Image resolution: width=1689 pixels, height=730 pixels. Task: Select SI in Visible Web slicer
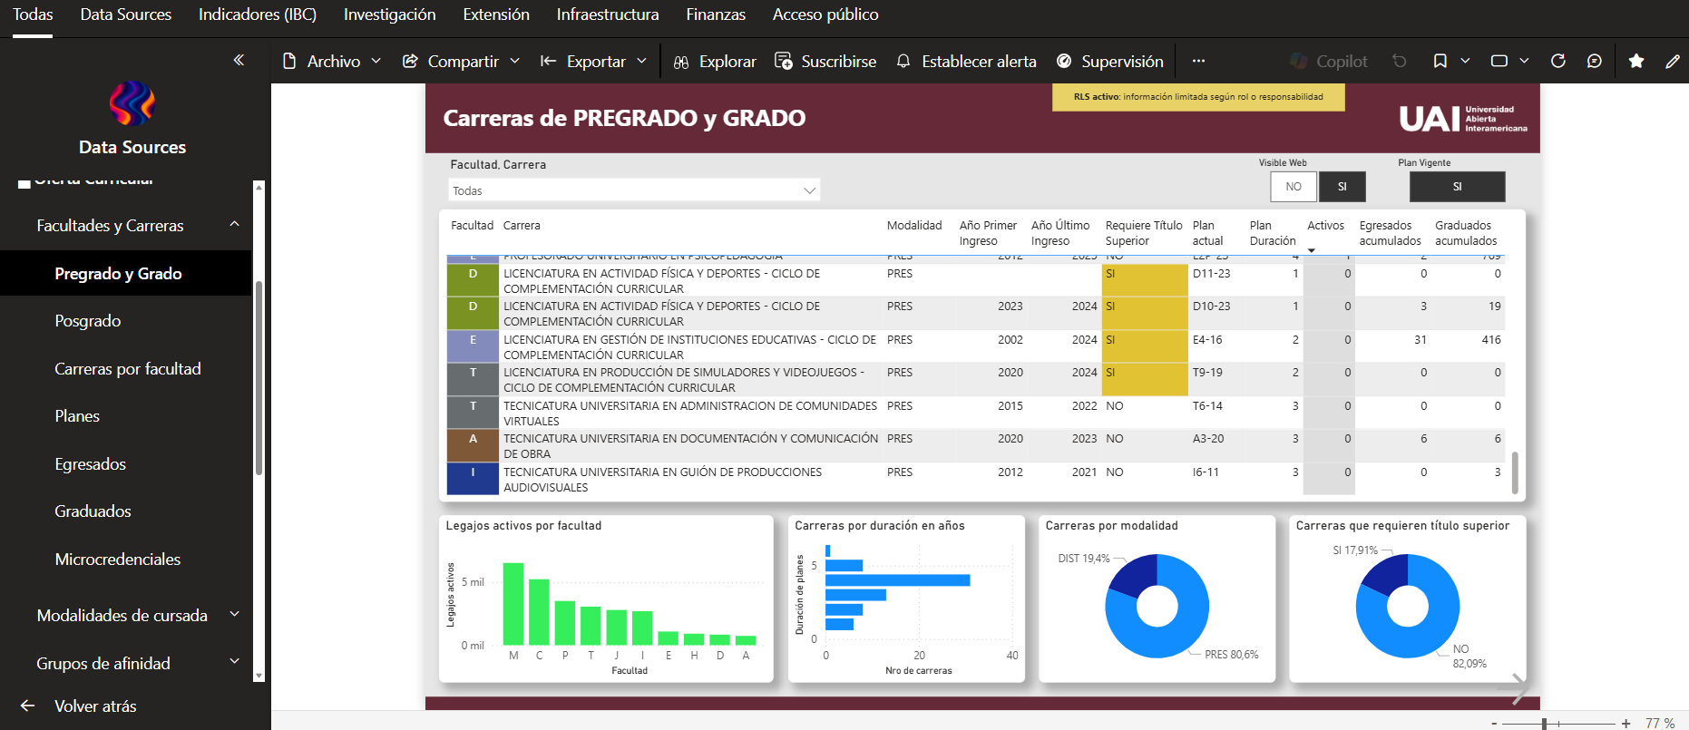1342,187
